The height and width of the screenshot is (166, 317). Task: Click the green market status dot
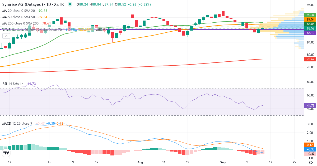[x=70, y=4]
